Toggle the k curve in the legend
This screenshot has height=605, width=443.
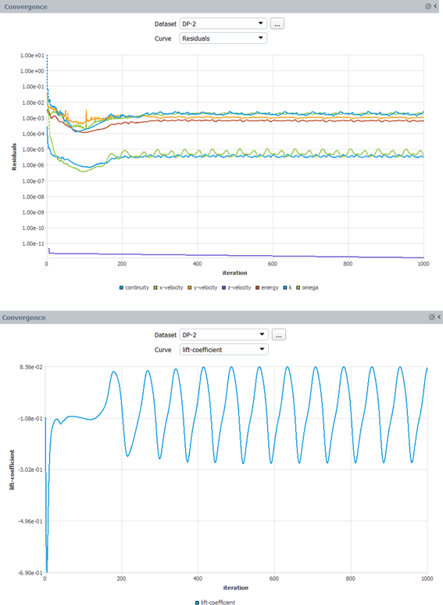[x=288, y=287]
